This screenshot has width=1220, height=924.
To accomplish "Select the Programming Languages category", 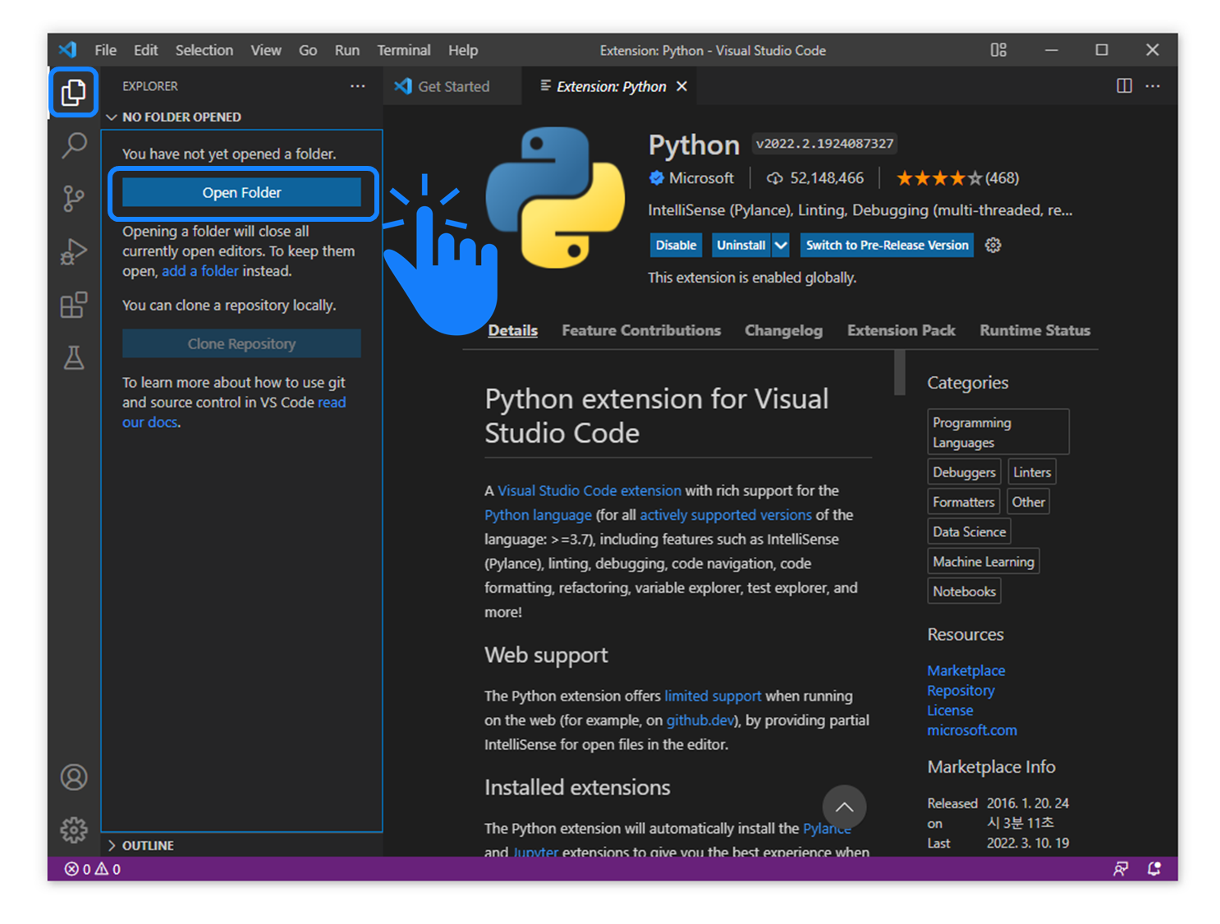I will point(998,432).
